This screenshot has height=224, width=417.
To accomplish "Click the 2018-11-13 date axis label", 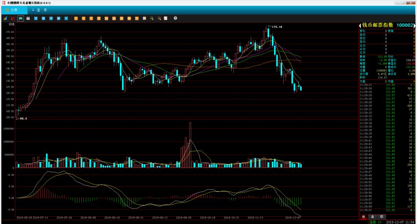I will click(255, 217).
